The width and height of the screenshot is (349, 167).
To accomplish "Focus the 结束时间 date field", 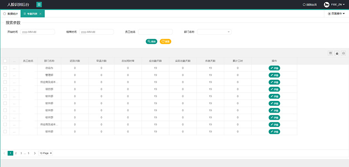I will coord(96,32).
